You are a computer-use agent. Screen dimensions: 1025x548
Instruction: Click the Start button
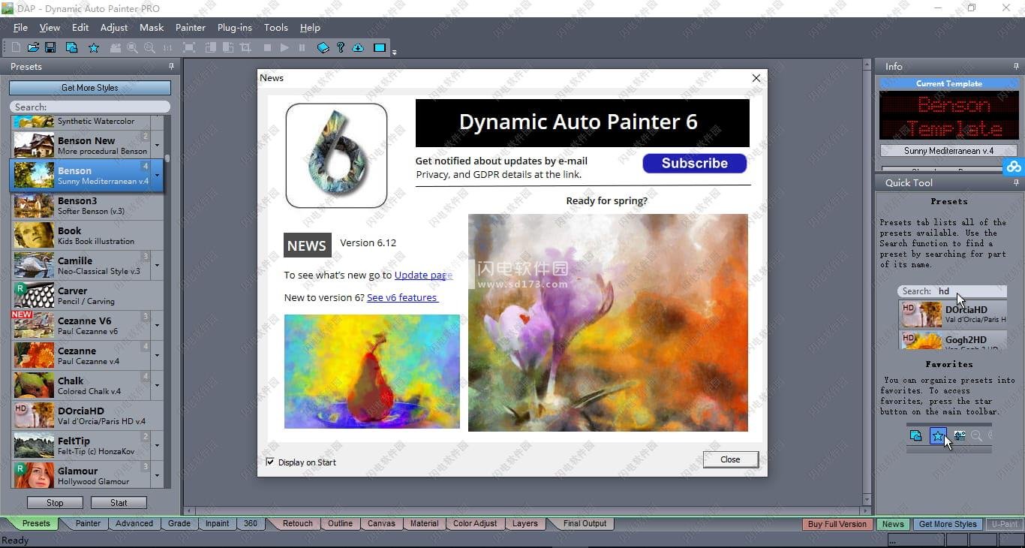coord(119,503)
